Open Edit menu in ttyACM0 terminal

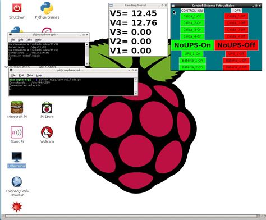(x=21, y=40)
